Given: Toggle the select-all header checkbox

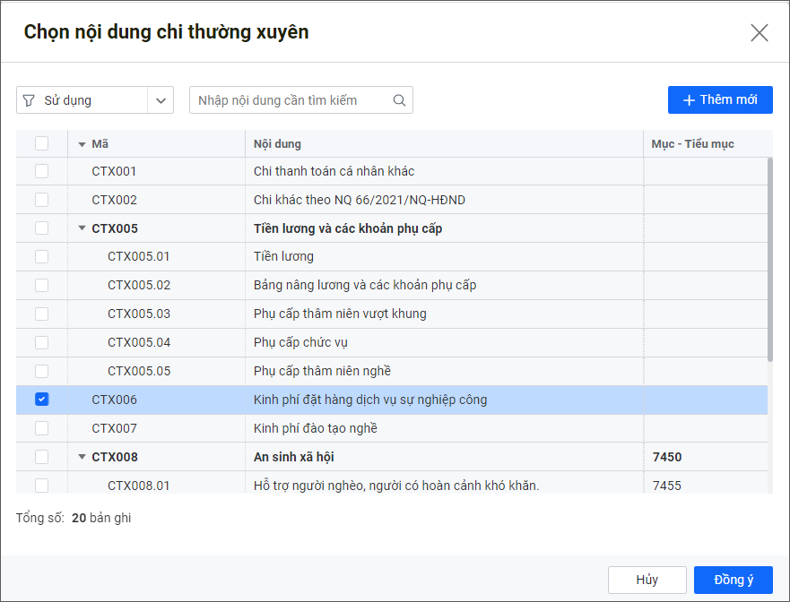Looking at the screenshot, I should point(41,143).
